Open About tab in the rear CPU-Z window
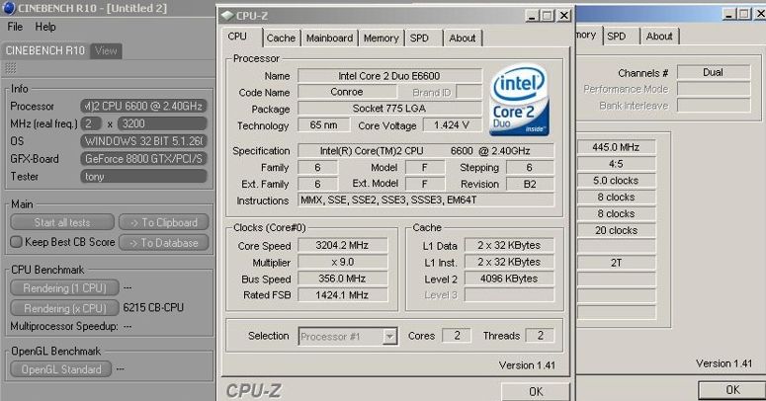This screenshot has height=401, width=766. coord(659,37)
